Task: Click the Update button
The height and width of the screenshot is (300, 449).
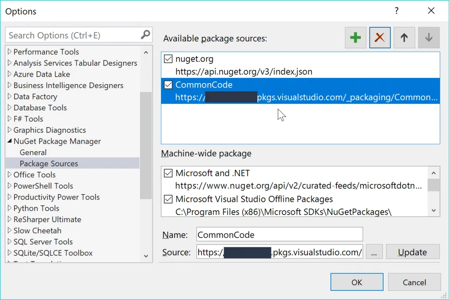Action: tap(413, 252)
